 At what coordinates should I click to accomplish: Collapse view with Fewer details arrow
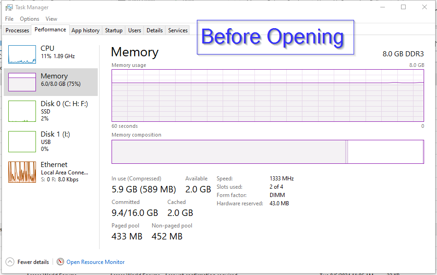click(10, 262)
